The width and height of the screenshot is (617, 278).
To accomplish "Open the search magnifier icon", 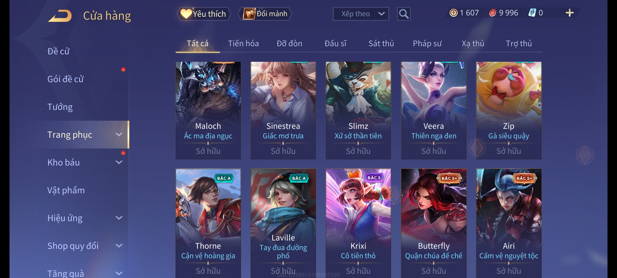I will click(404, 14).
